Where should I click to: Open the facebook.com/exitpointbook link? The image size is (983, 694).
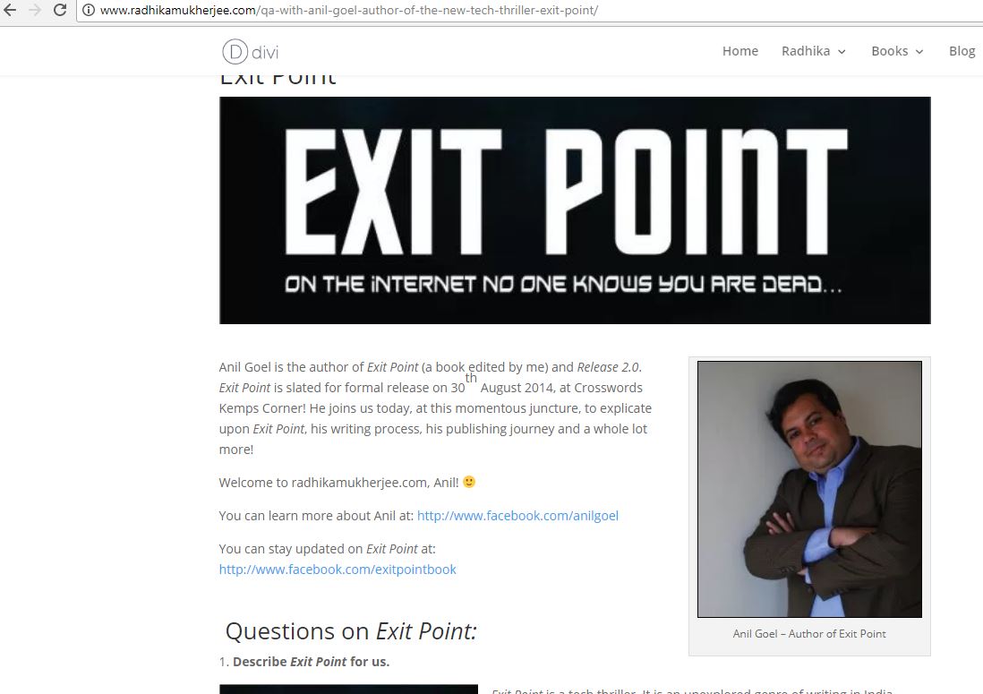pyautogui.click(x=338, y=570)
